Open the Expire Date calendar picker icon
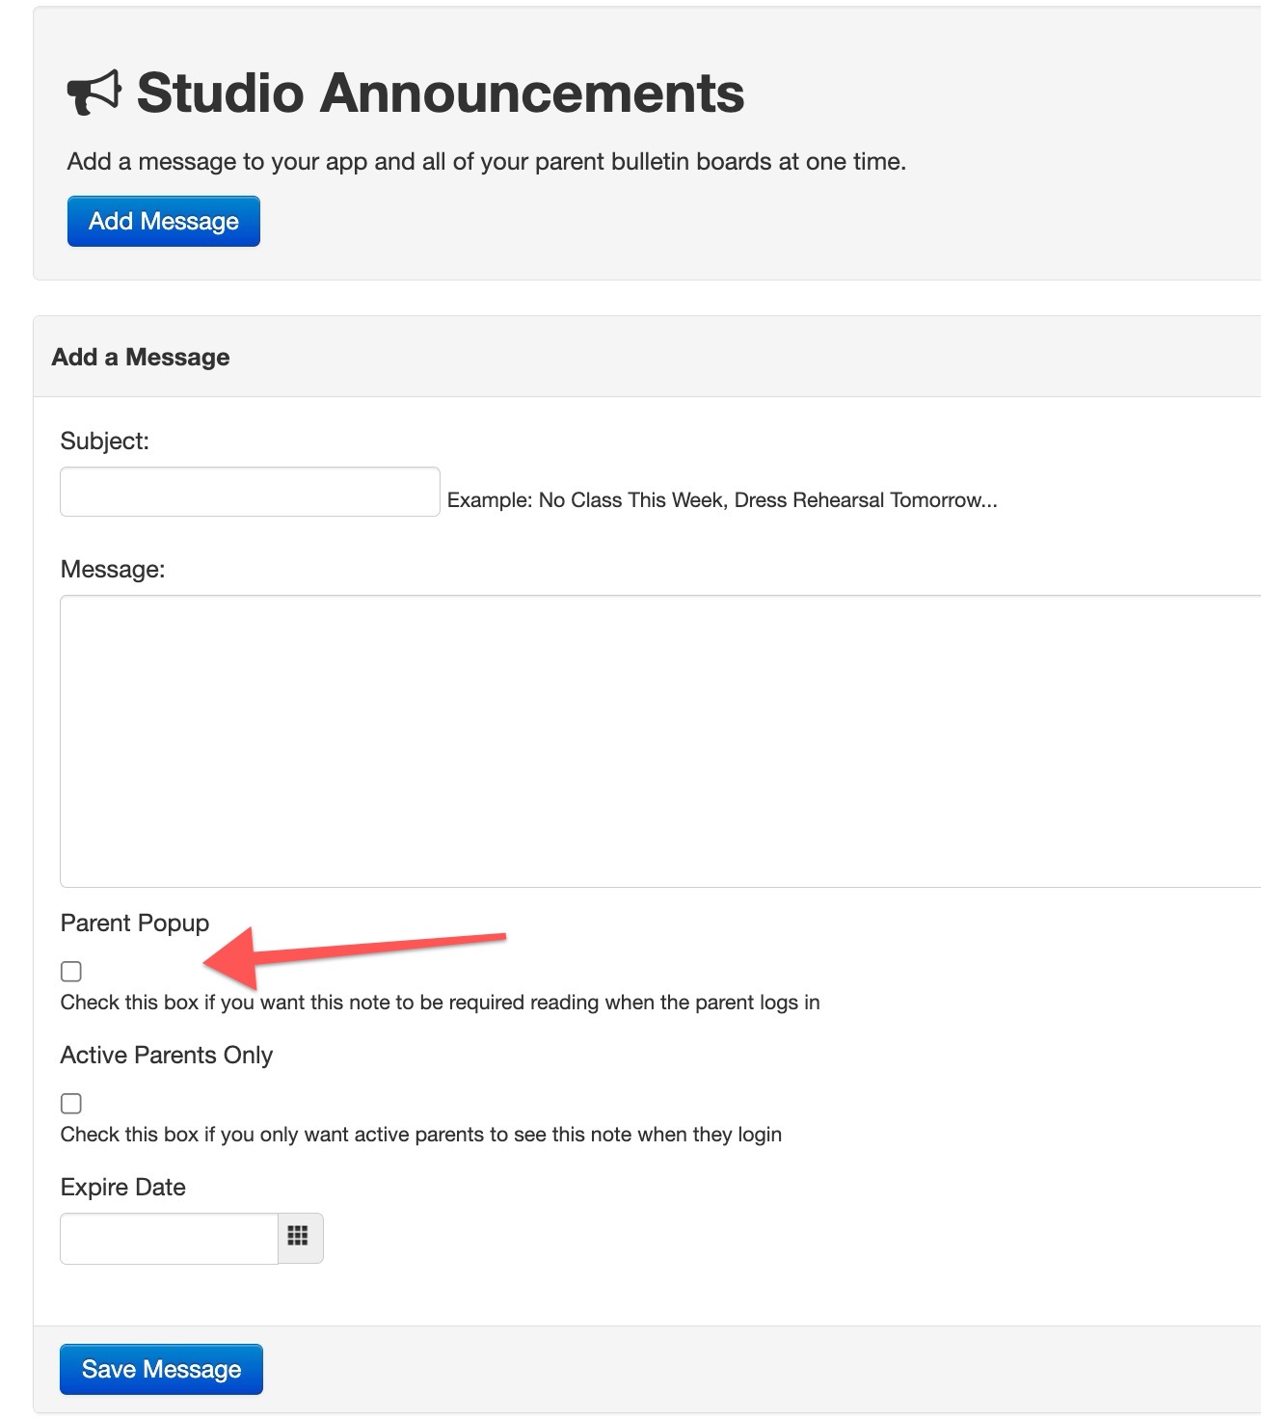 [x=300, y=1239]
